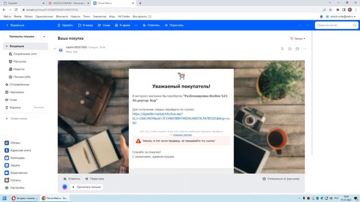Open ВКонтакте in portal bar
The width and height of the screenshot is (360, 202).
point(62,16)
